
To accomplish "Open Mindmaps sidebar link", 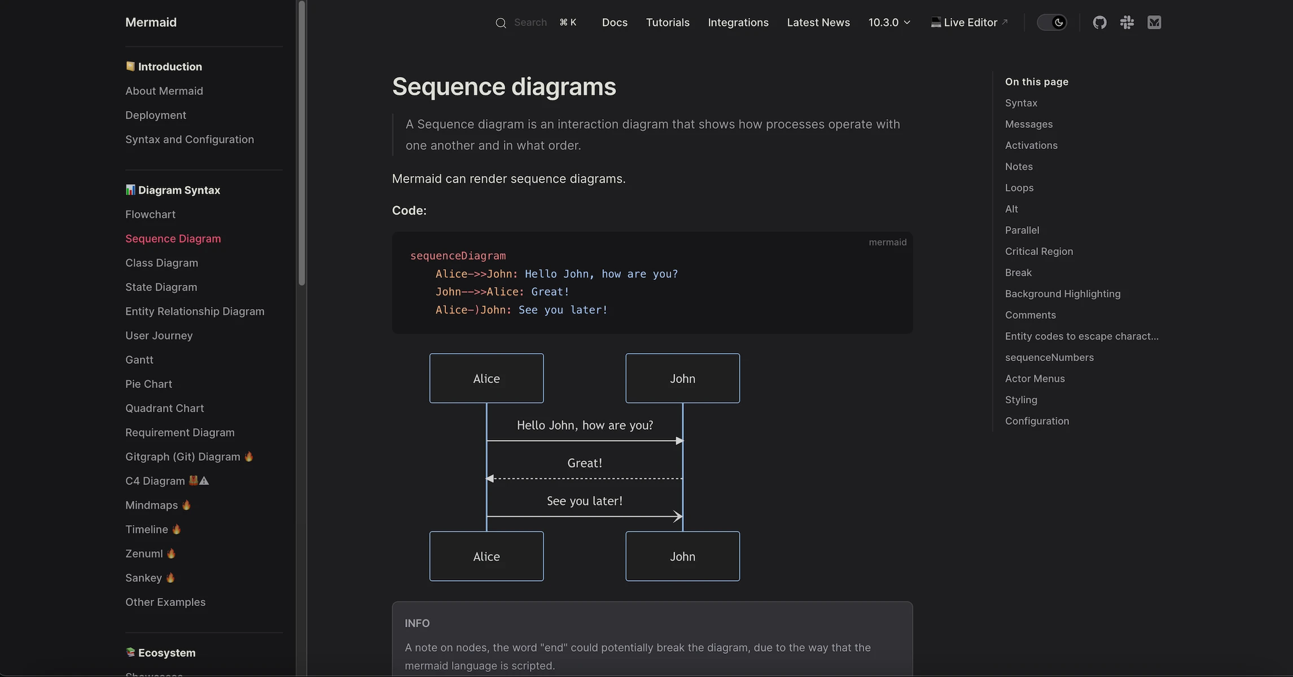I will (158, 505).
